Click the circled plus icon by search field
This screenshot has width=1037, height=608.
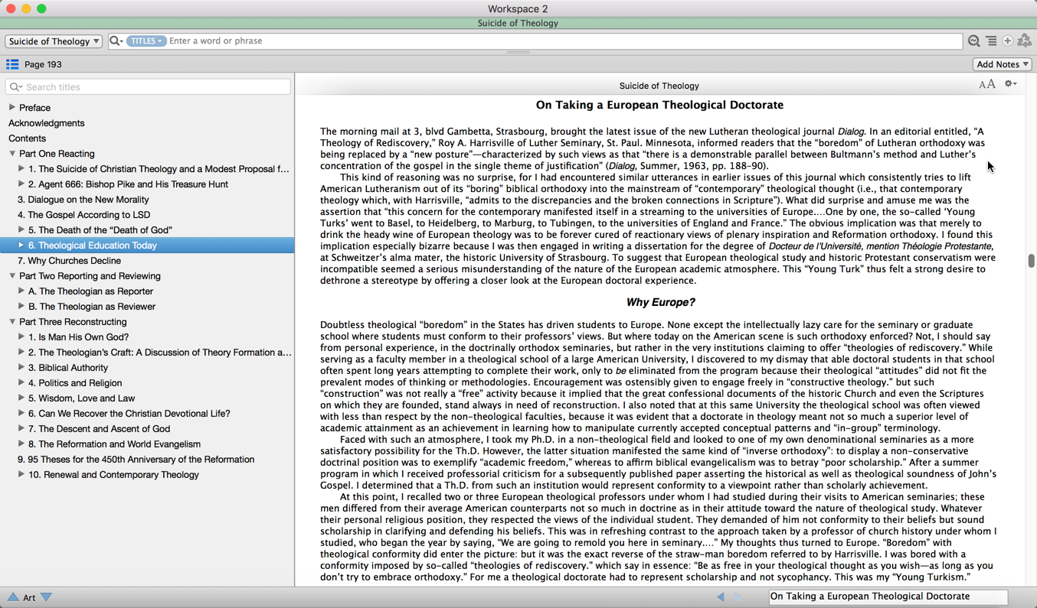click(1008, 41)
